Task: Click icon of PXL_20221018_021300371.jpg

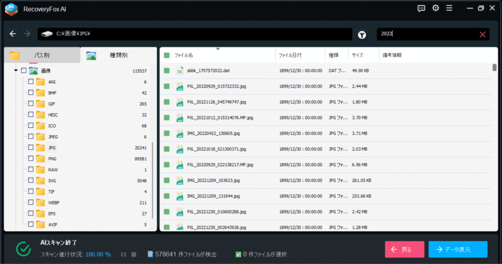Action: tap(180, 149)
